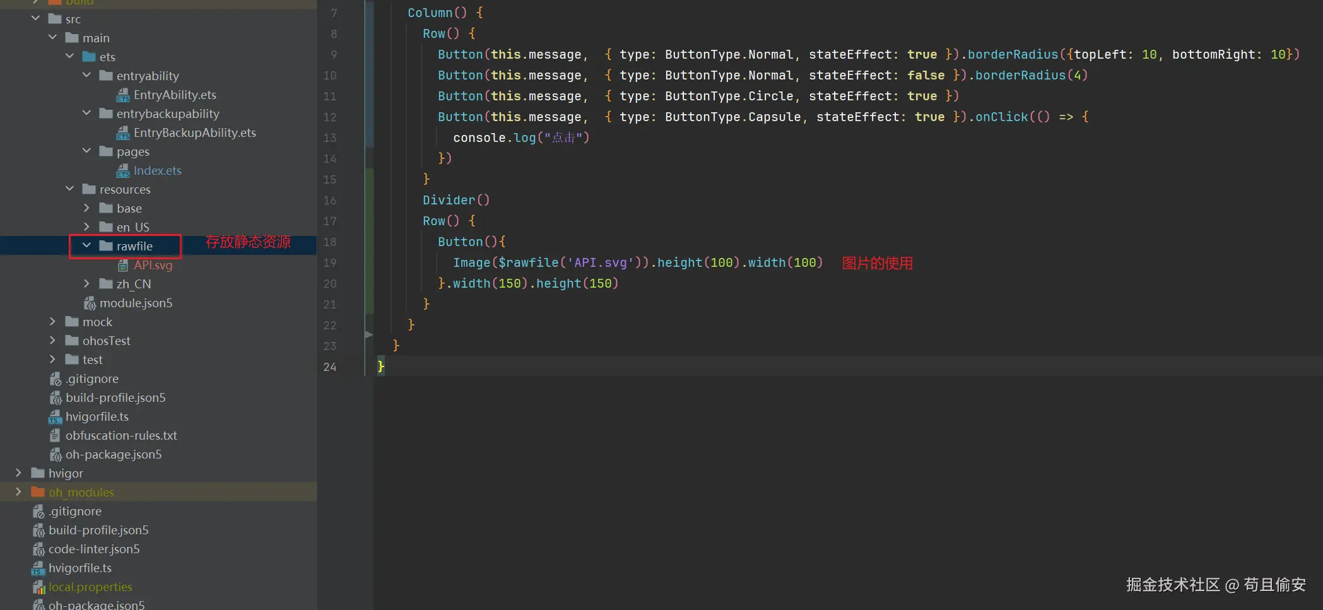Select the test folder label
The height and width of the screenshot is (610, 1323).
point(92,360)
